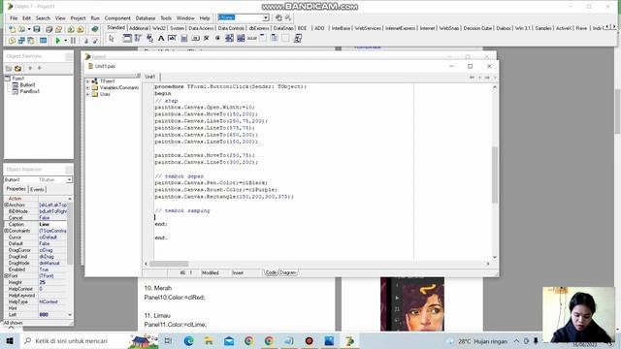Expand the Anchors property
The width and height of the screenshot is (621, 349).
6,205
